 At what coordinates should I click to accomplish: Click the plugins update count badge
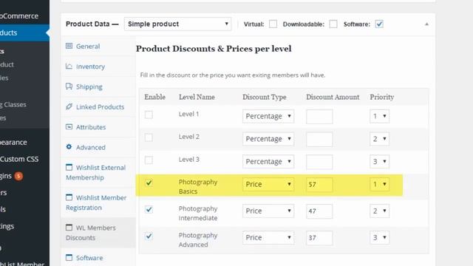pyautogui.click(x=18, y=176)
